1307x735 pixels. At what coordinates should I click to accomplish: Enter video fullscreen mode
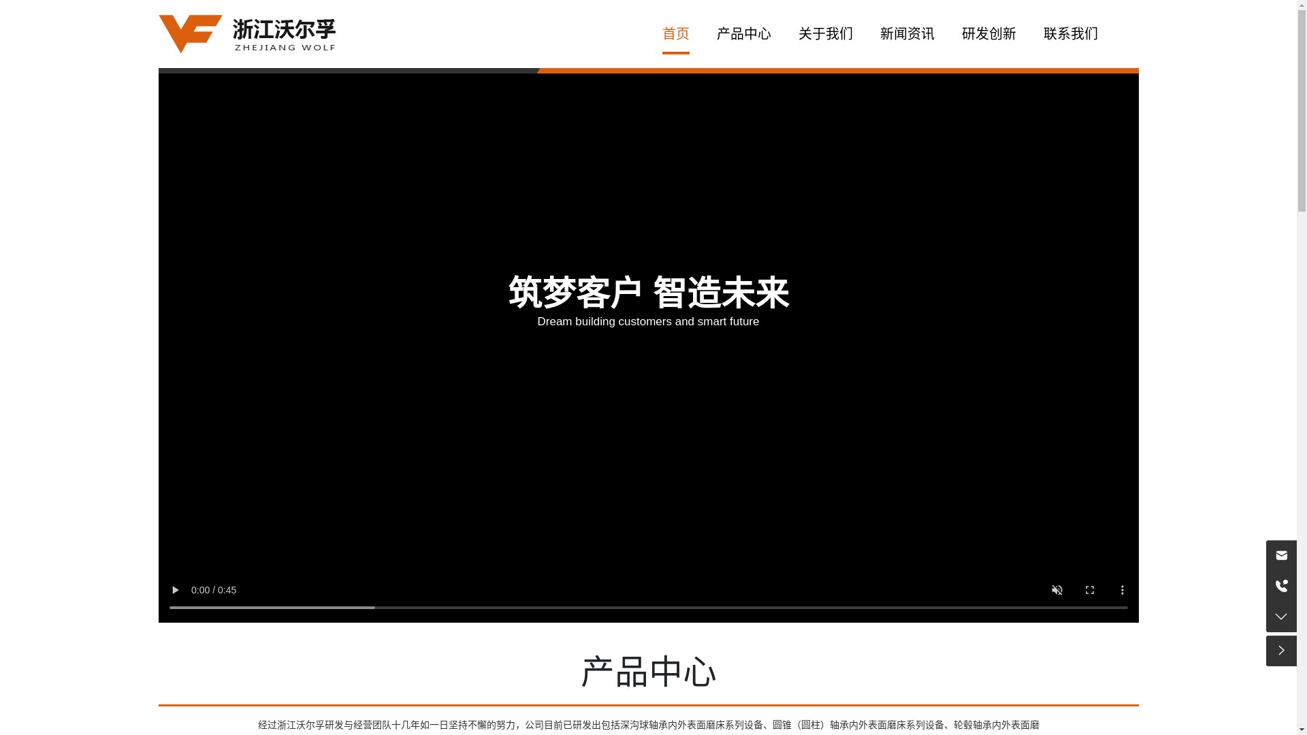point(1090,590)
